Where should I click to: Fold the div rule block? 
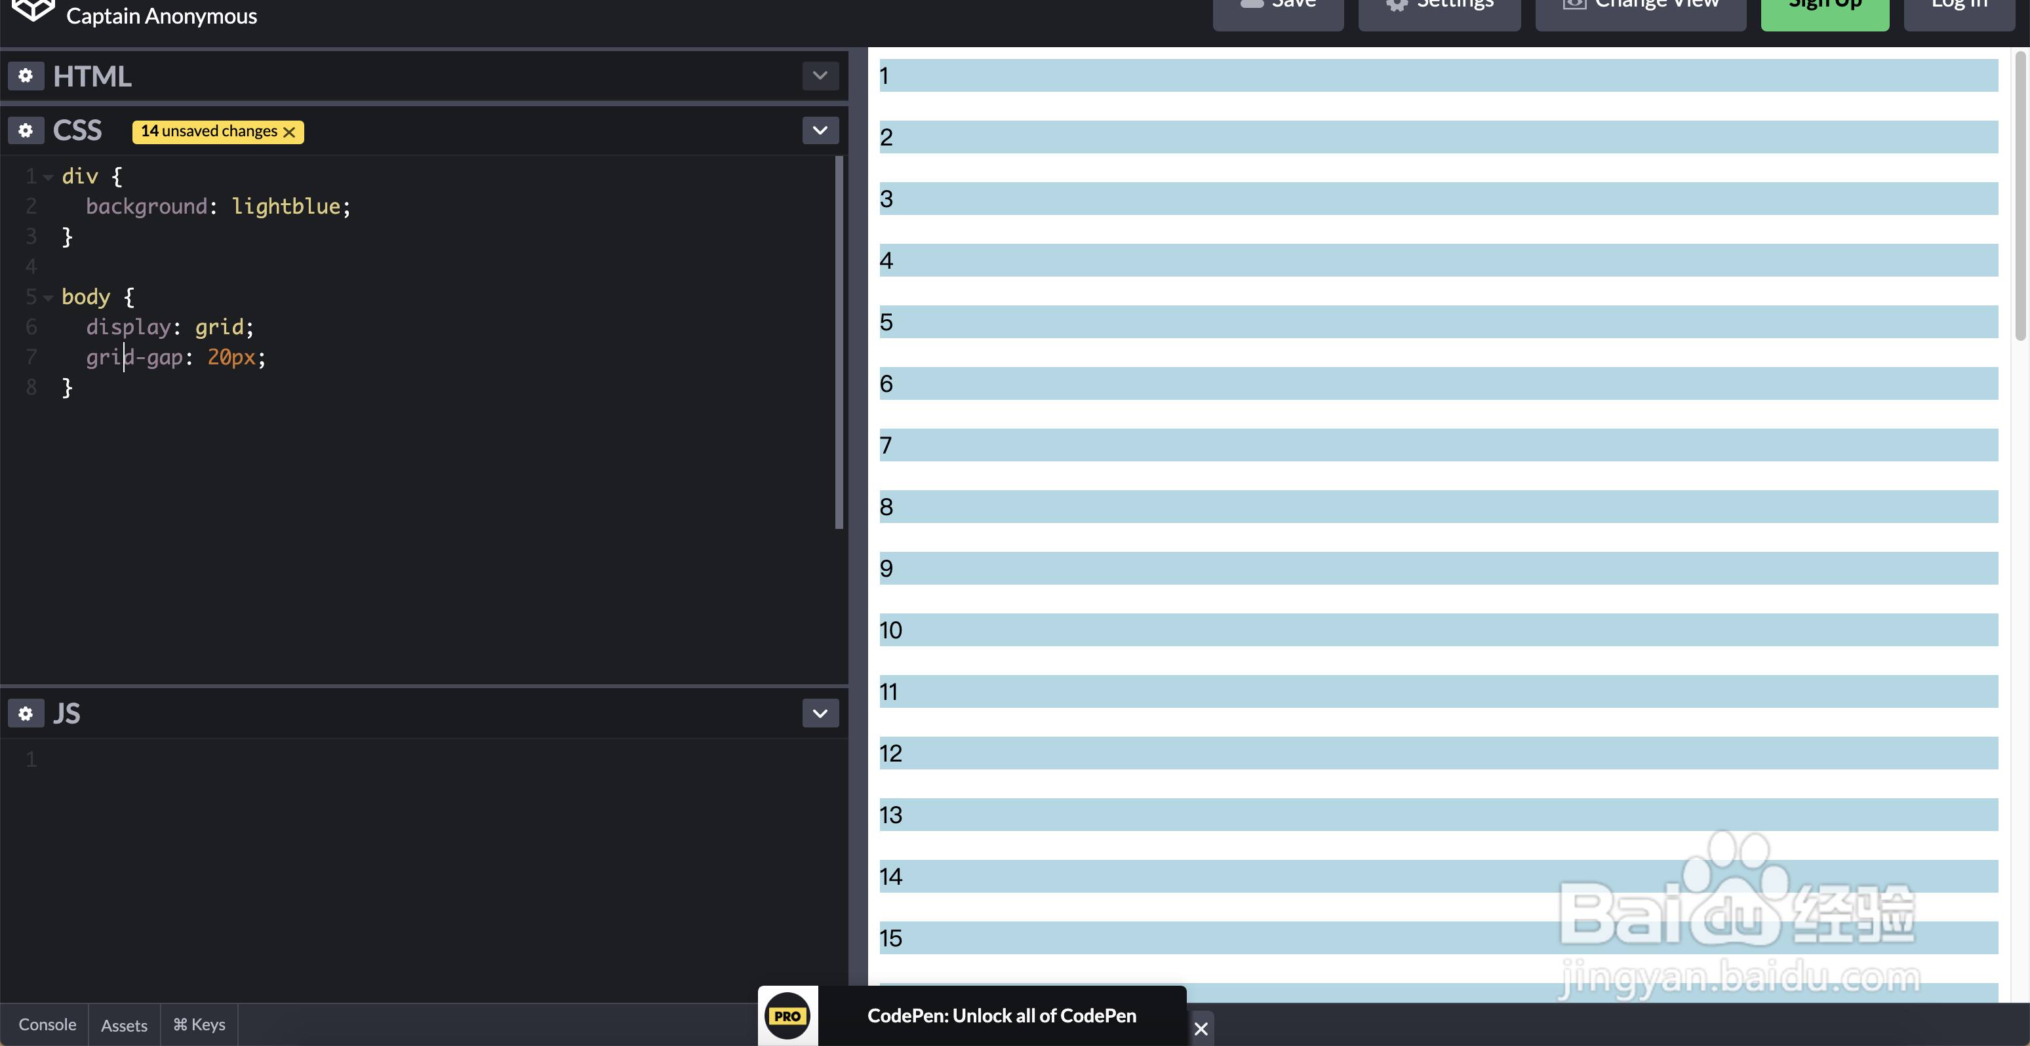coord(49,177)
